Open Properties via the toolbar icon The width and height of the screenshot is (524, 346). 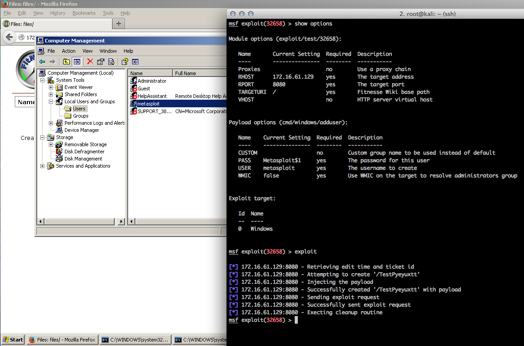(x=101, y=62)
